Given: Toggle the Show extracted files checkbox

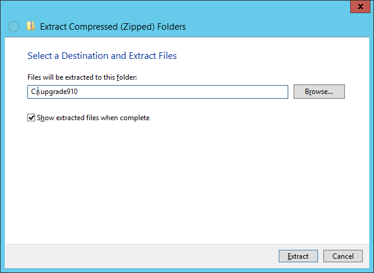Looking at the screenshot, I should pyautogui.click(x=32, y=118).
